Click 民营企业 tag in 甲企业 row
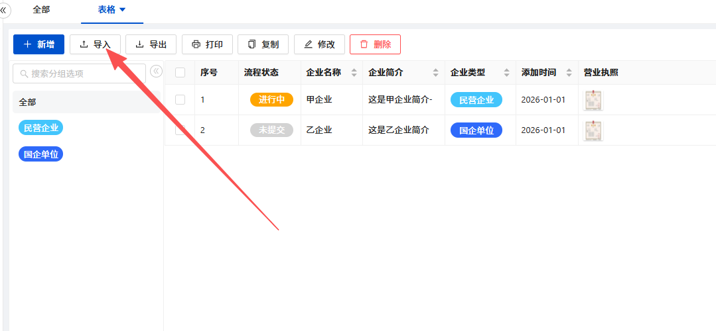The height and width of the screenshot is (331, 716). click(x=476, y=100)
